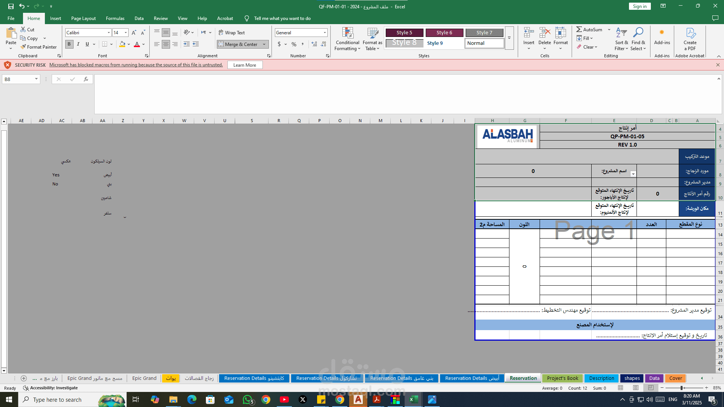Toggle Top Align button
Screen dimensions: 724x407
click(x=156, y=33)
